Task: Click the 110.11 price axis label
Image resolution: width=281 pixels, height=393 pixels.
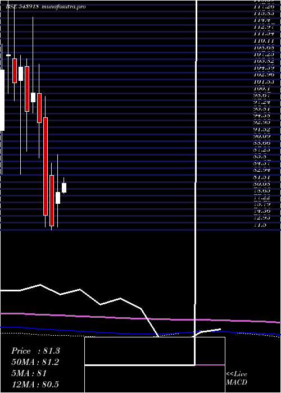Action: (x=264, y=40)
